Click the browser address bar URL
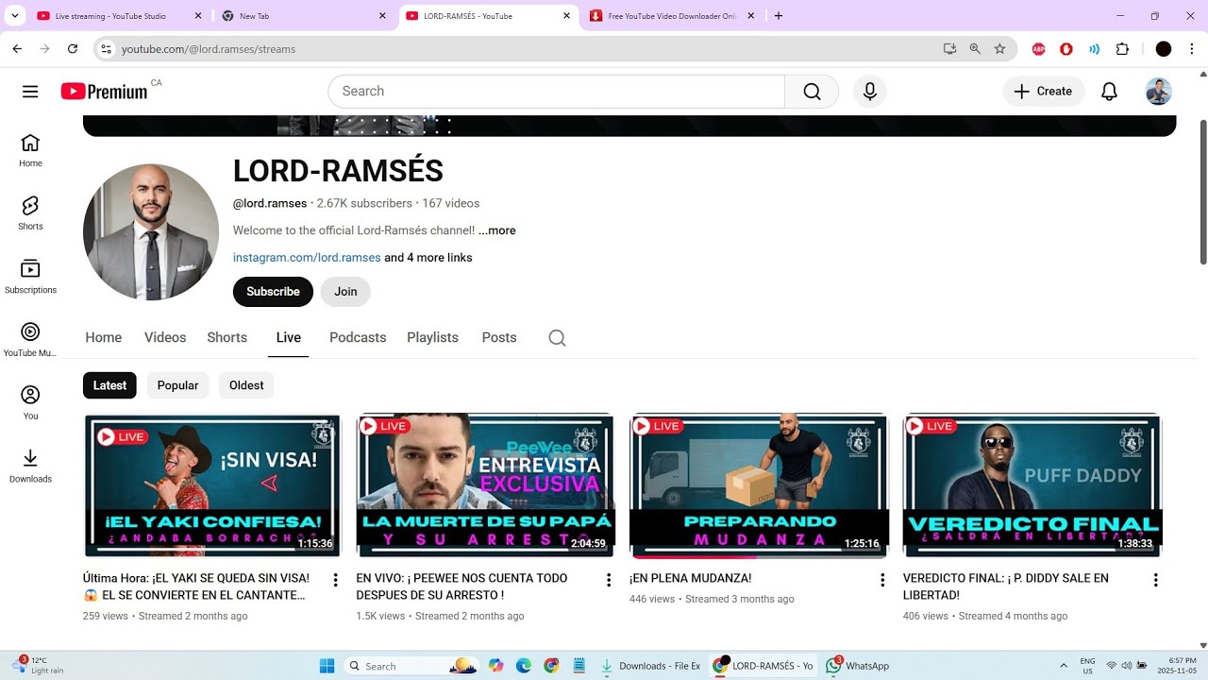Image resolution: width=1208 pixels, height=680 pixels. click(209, 49)
